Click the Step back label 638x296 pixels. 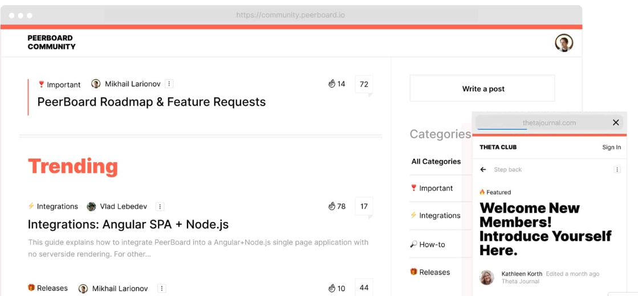click(x=508, y=169)
